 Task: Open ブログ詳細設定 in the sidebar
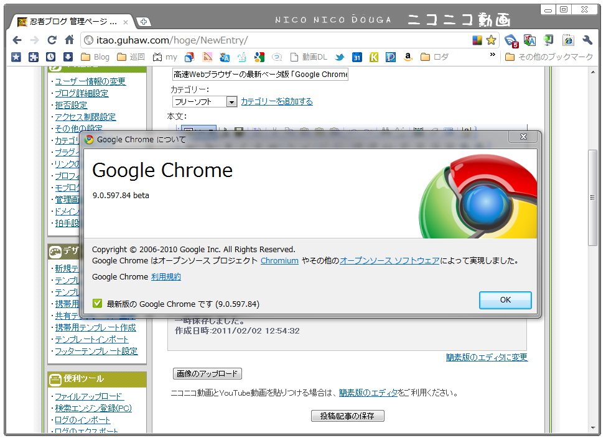coord(82,93)
